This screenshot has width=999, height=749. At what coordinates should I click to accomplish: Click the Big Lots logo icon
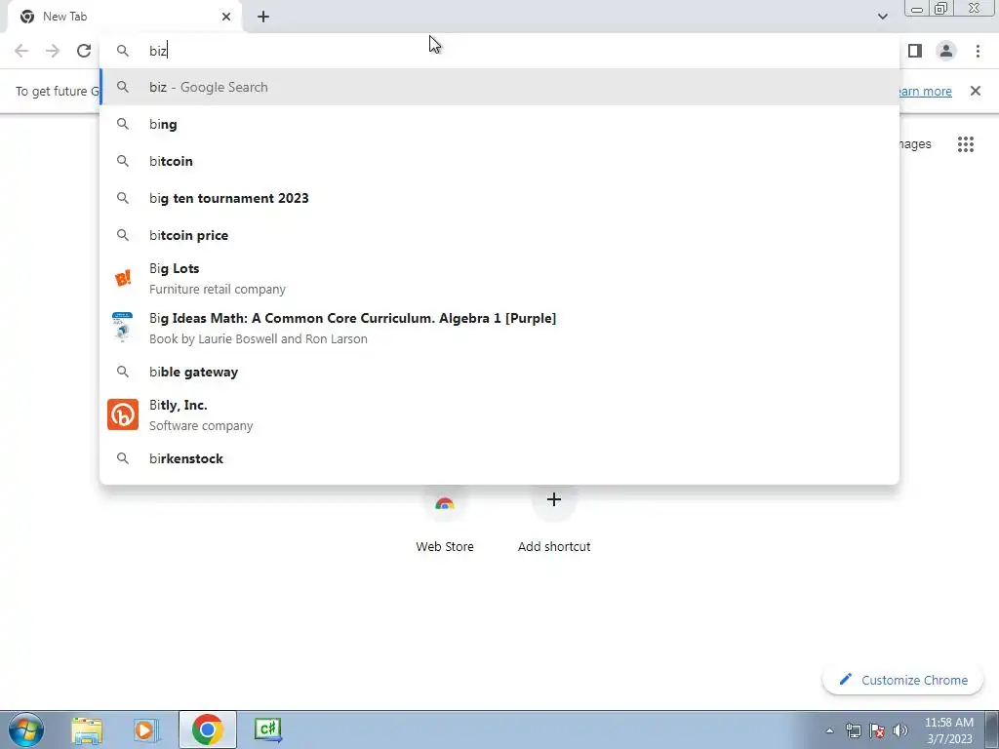click(122, 278)
